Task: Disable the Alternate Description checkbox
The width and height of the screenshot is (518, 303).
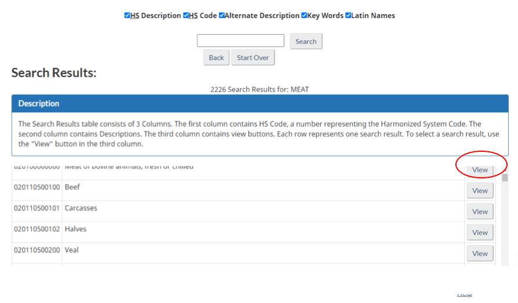Action: pos(222,16)
